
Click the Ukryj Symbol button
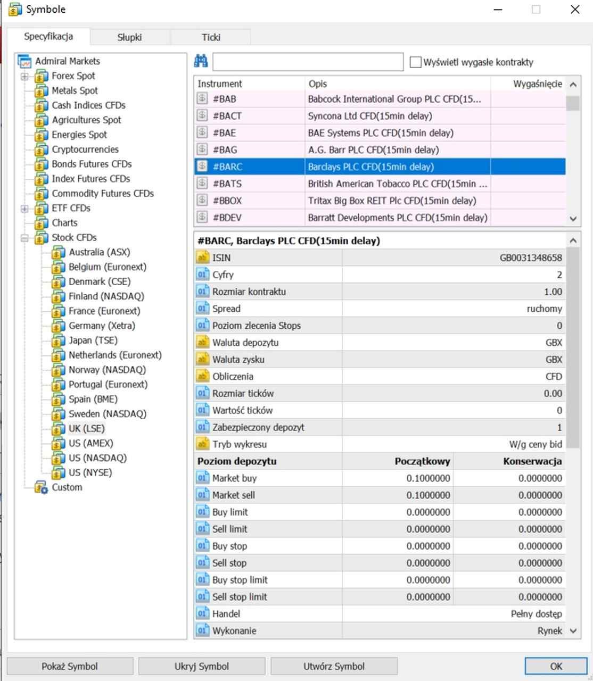click(202, 666)
